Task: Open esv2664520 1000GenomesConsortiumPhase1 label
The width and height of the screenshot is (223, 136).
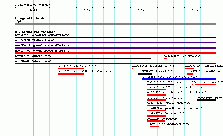Action: [176, 92]
